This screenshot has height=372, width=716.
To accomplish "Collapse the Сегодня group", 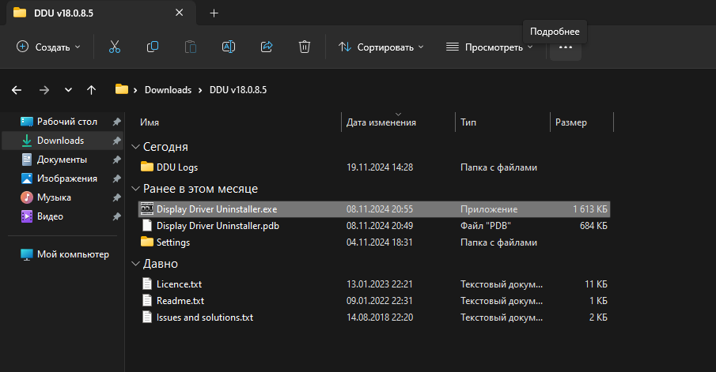I will point(136,147).
